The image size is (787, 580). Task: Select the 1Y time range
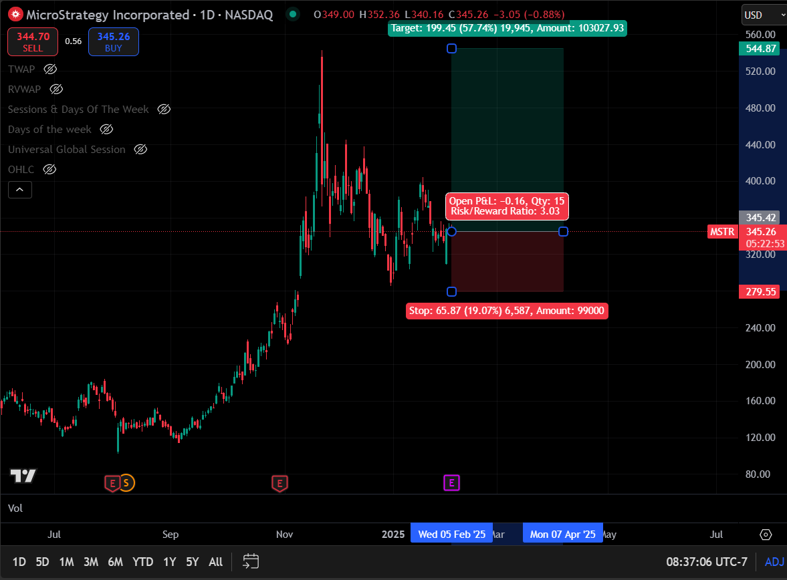pos(170,562)
